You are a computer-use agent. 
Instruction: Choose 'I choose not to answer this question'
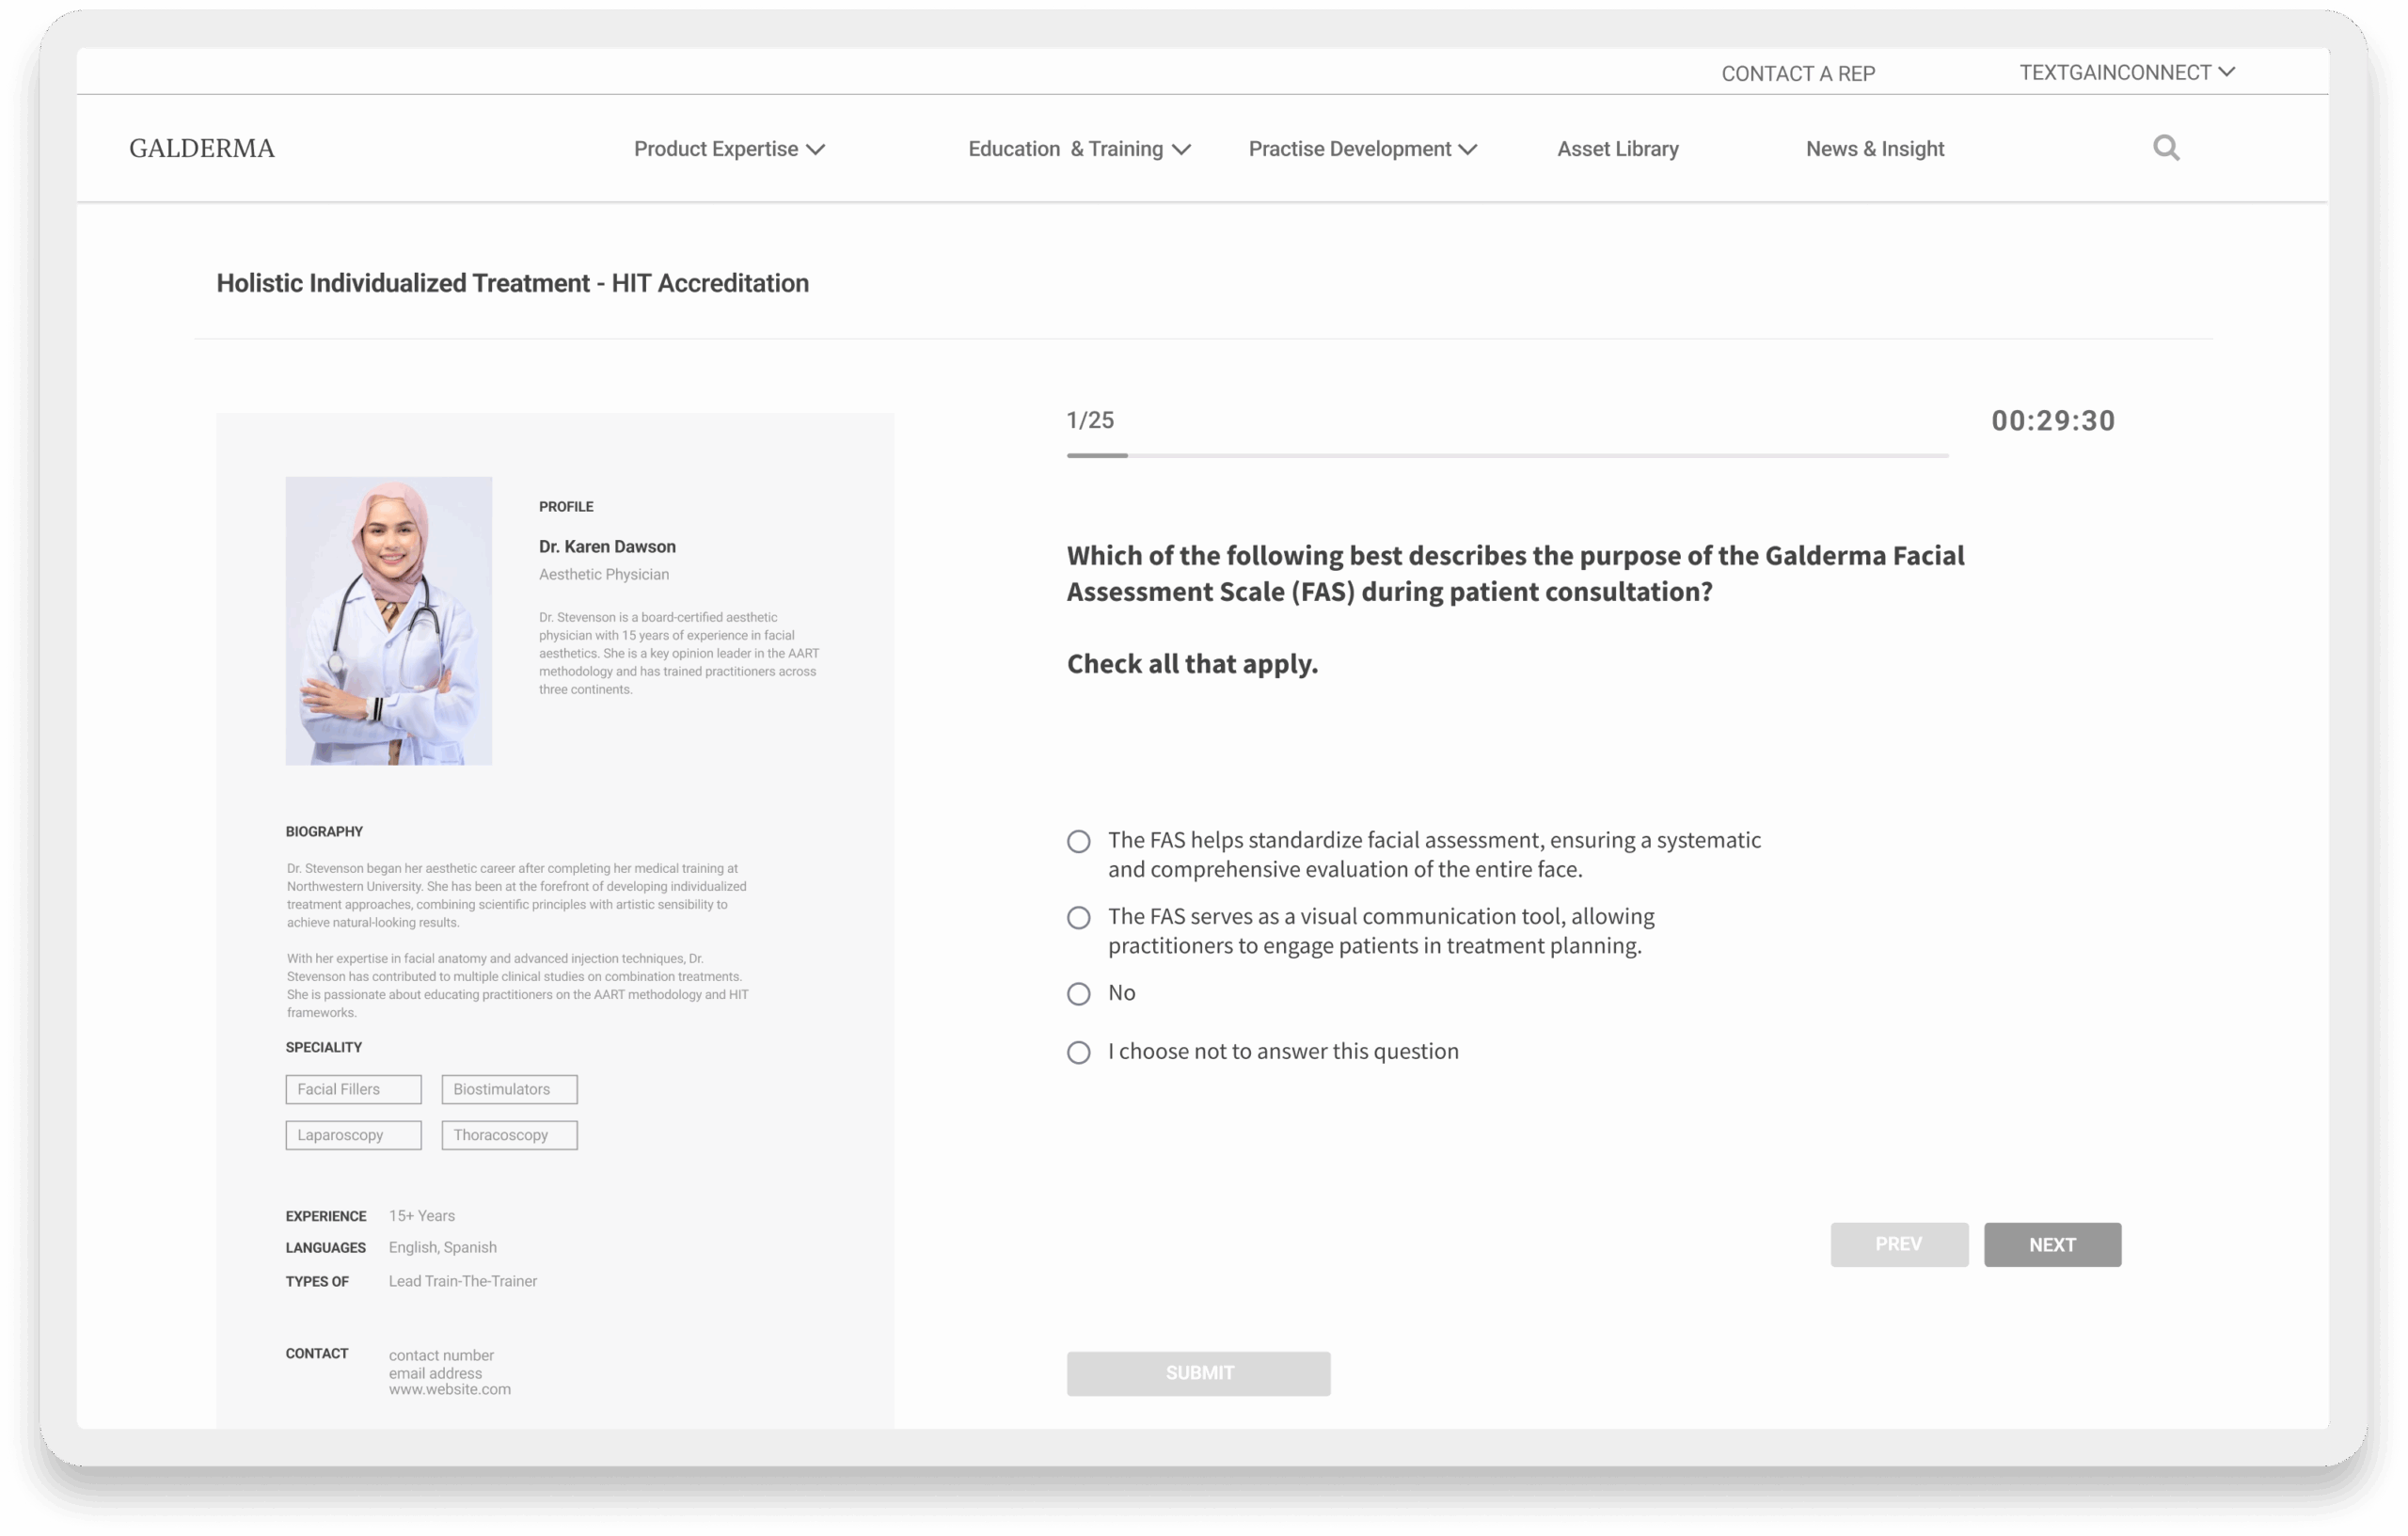pyautogui.click(x=1079, y=1053)
